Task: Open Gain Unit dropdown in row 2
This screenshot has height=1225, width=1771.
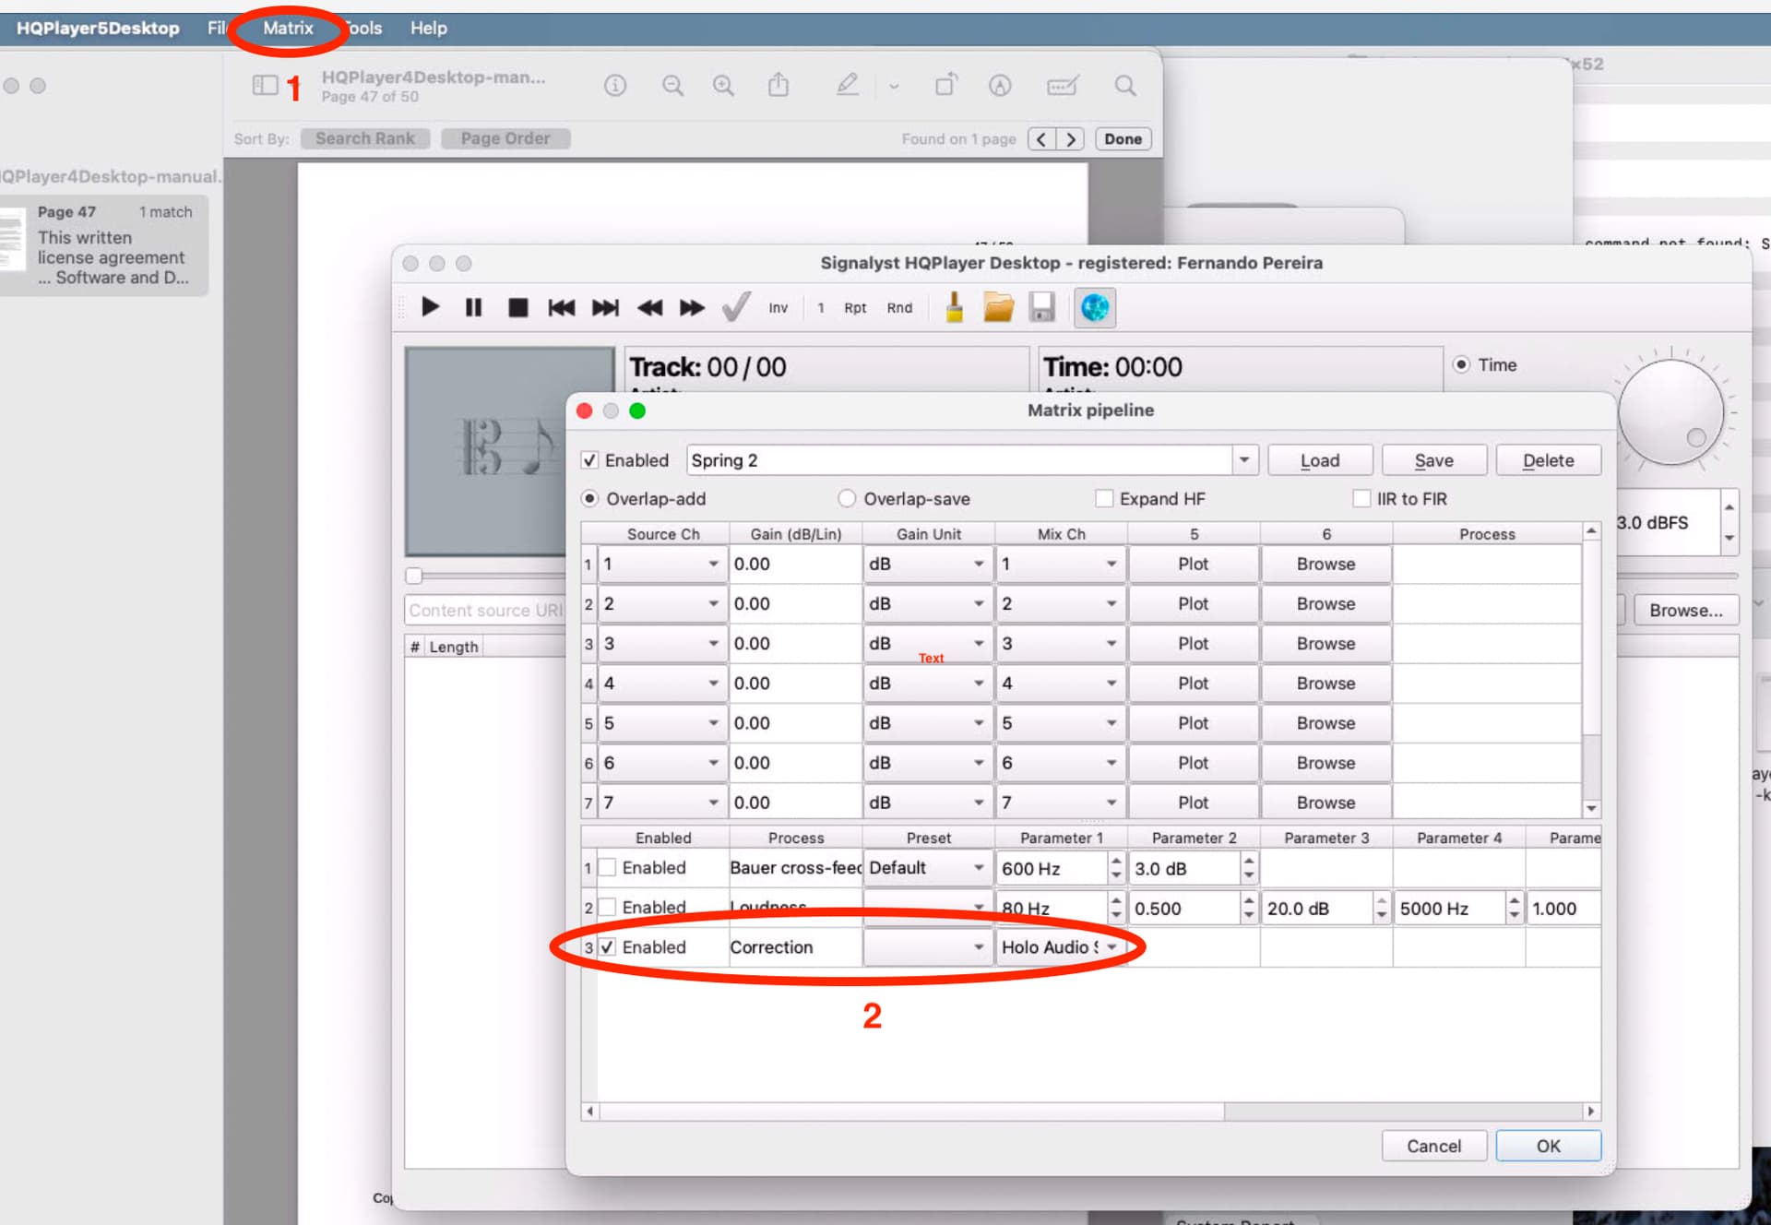Action: tap(928, 603)
